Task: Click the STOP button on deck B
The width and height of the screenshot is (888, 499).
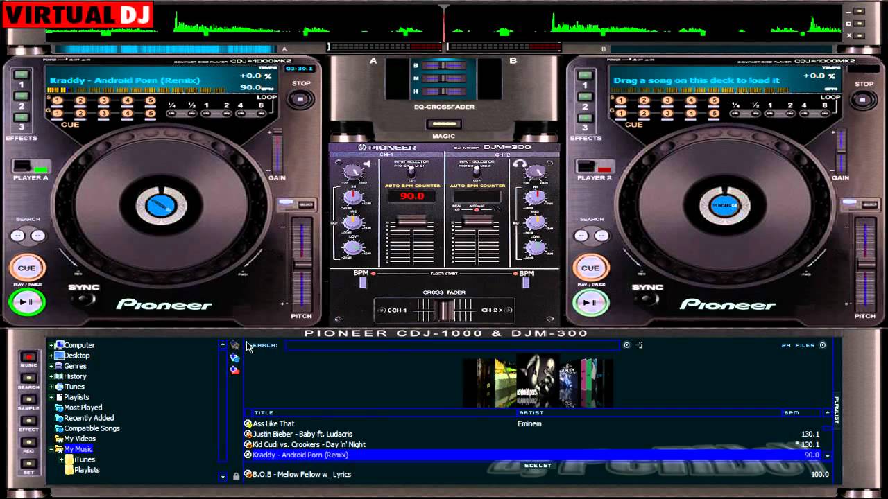Action: (864, 99)
